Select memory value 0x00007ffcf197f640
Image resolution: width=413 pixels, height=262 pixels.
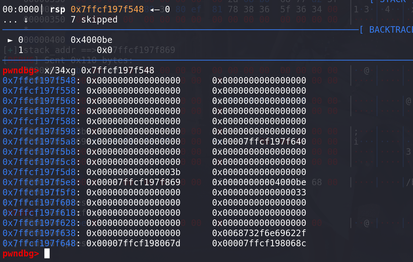(x=259, y=142)
